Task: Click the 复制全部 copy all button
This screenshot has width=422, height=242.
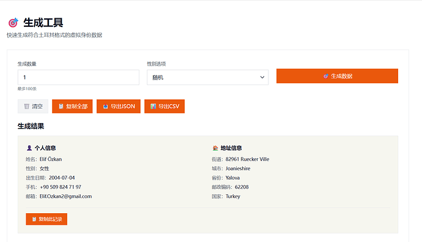Action: [72, 106]
